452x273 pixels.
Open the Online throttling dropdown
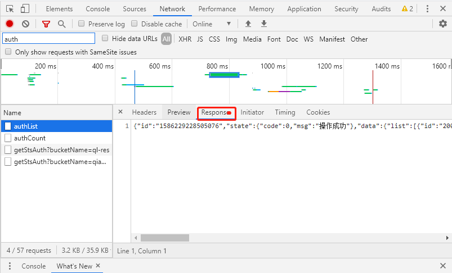[x=212, y=24]
